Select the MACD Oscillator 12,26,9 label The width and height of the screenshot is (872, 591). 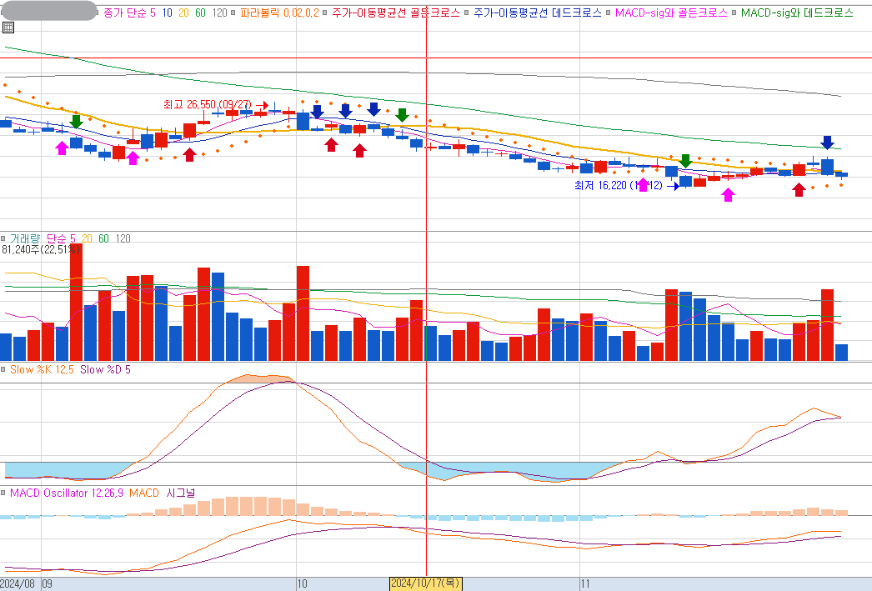(66, 493)
